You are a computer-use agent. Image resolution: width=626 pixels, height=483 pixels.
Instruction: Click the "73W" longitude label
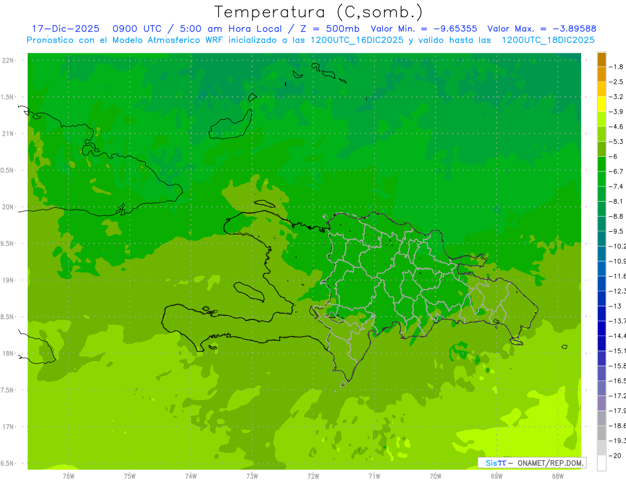click(252, 476)
